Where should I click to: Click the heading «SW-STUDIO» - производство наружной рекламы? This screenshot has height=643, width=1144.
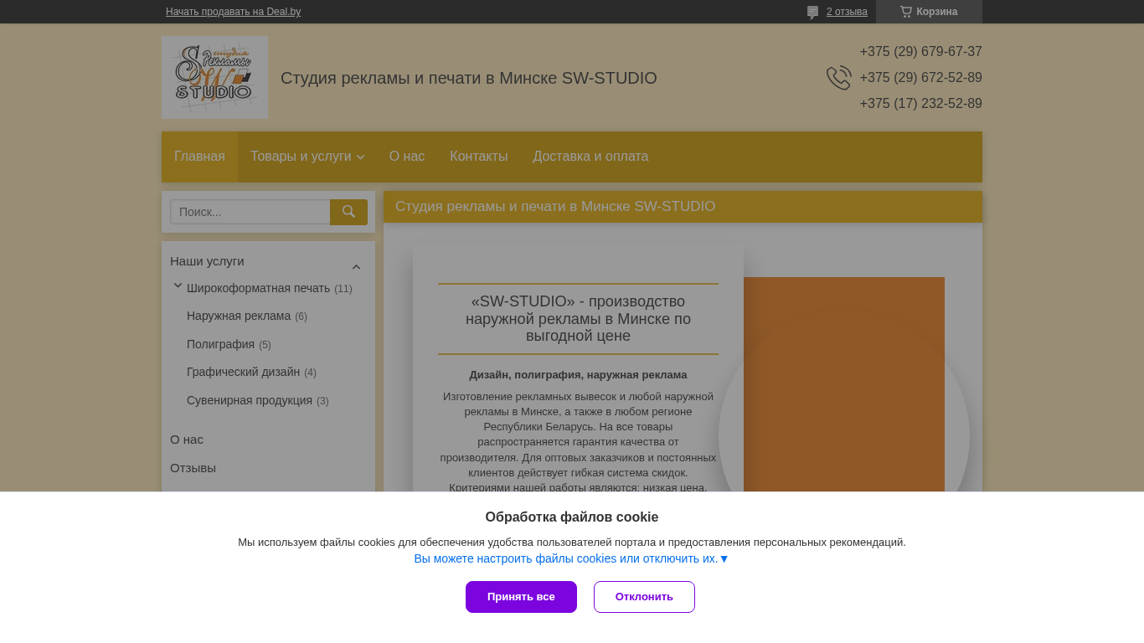click(578, 319)
